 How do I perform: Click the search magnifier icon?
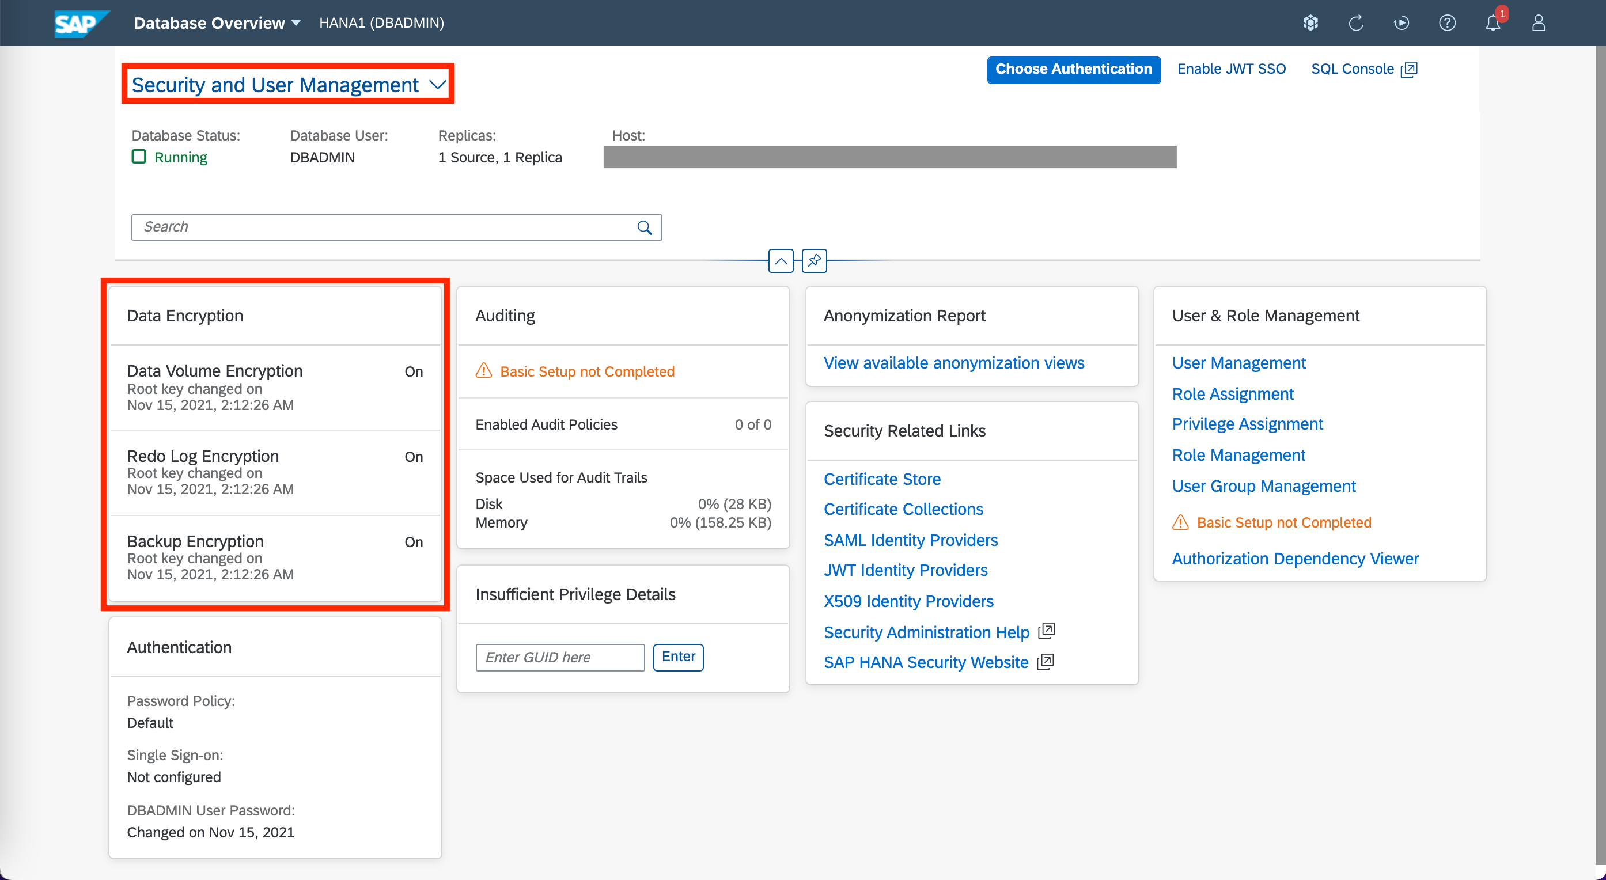tap(644, 227)
